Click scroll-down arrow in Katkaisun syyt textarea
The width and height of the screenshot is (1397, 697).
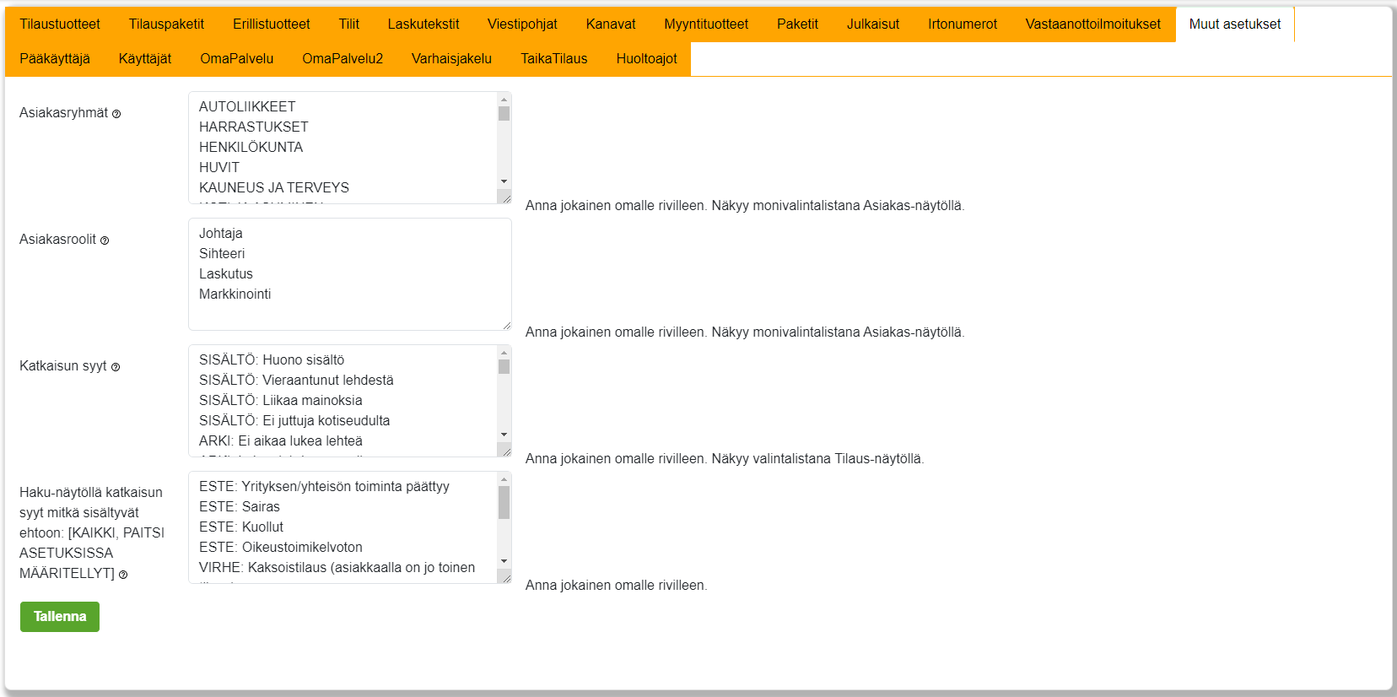pos(504,435)
